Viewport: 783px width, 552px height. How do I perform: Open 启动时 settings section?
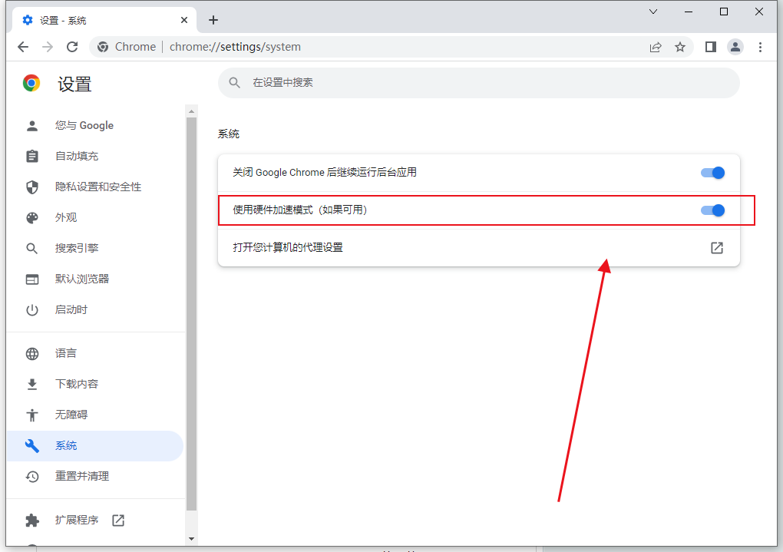click(x=95, y=310)
